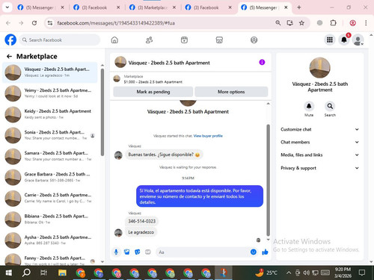Open Windows Start menu
This screenshot has height=280, width=374.
[9, 273]
